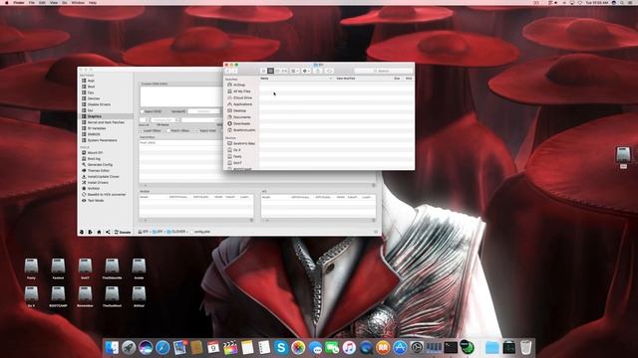Launch the Mount EFI tool
The width and height of the screenshot is (638, 358).
(x=95, y=152)
